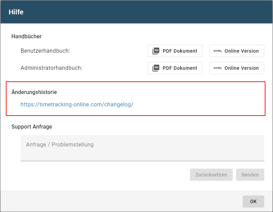
Task: Focus the Anfrage / Problemstellung text field
Action: [142, 148]
